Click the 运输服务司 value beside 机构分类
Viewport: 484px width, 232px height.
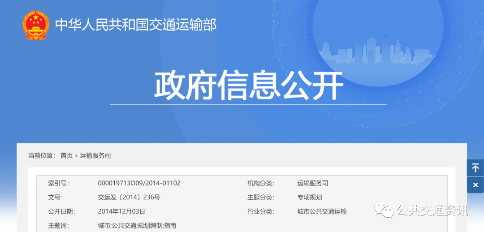(313, 183)
